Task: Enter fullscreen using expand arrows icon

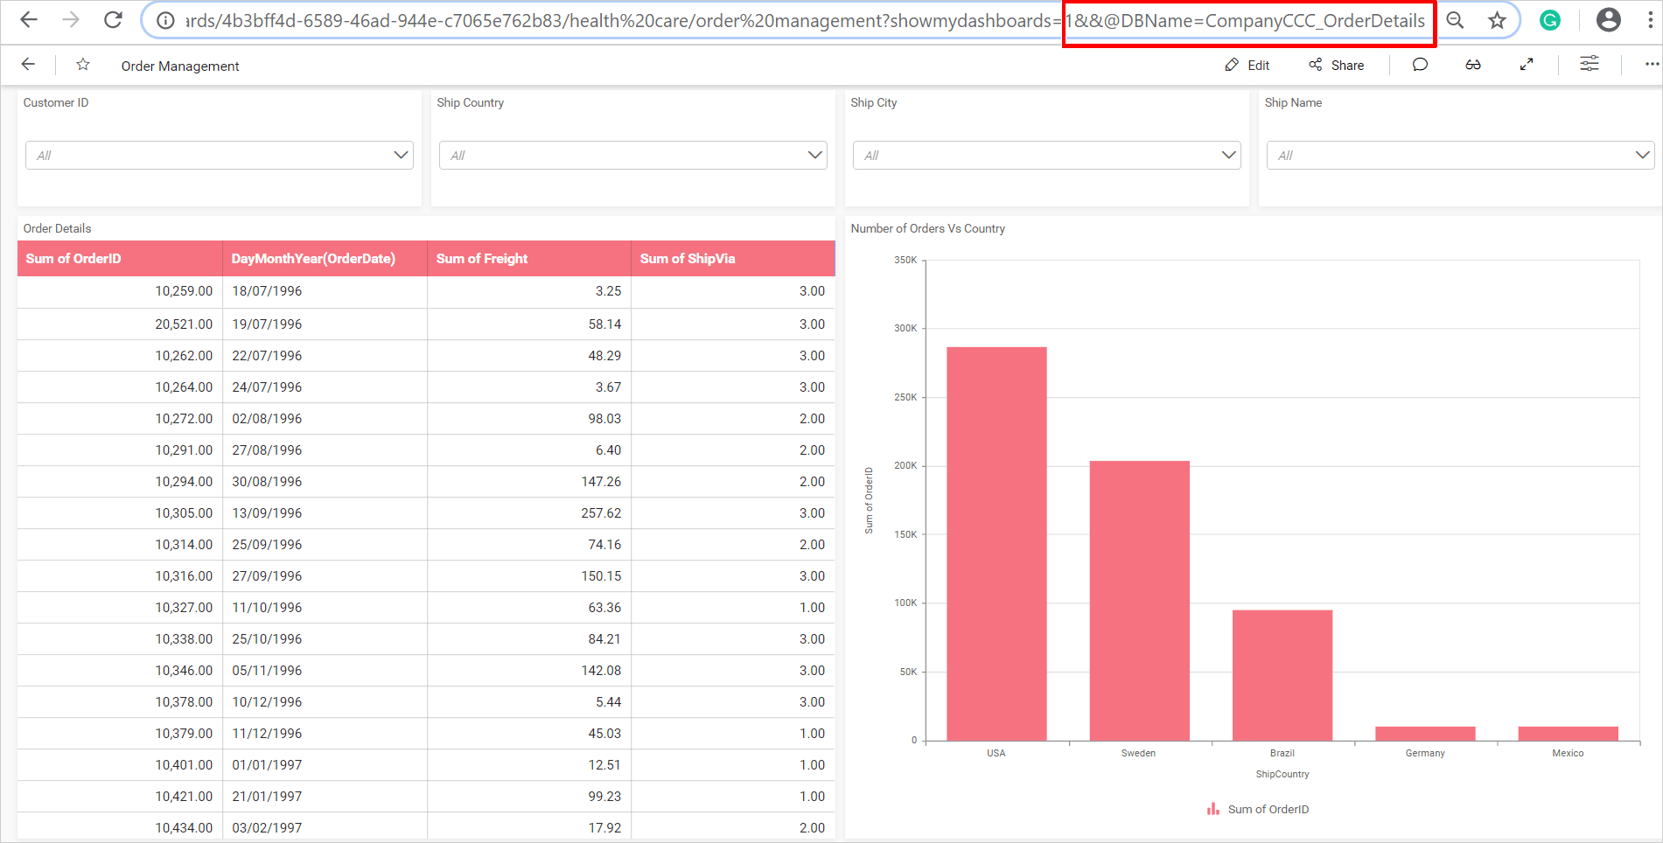Action: coord(1527,64)
